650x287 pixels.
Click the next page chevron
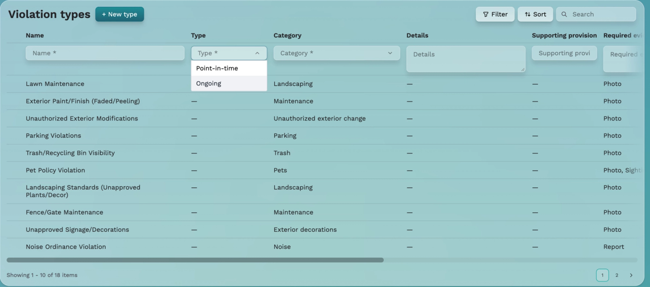click(x=631, y=275)
